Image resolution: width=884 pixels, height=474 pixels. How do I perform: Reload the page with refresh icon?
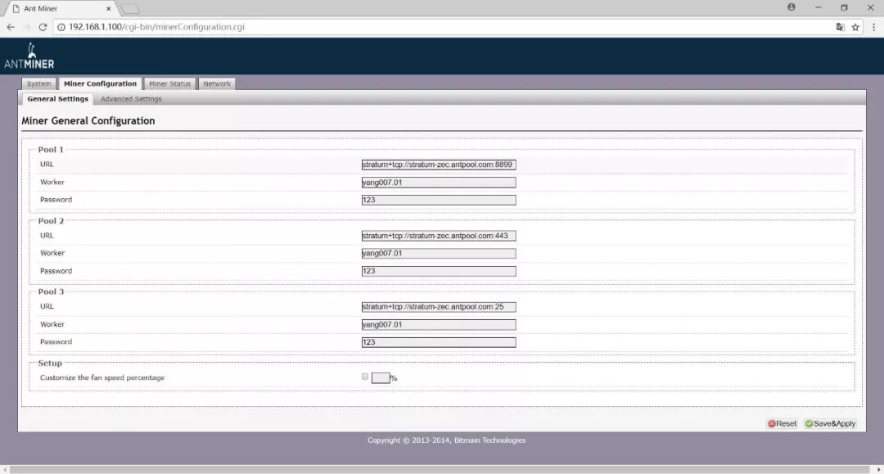43,27
